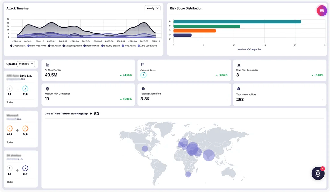Click the All Third Parties building icon
This screenshot has width=330, height=192.
(47, 65)
